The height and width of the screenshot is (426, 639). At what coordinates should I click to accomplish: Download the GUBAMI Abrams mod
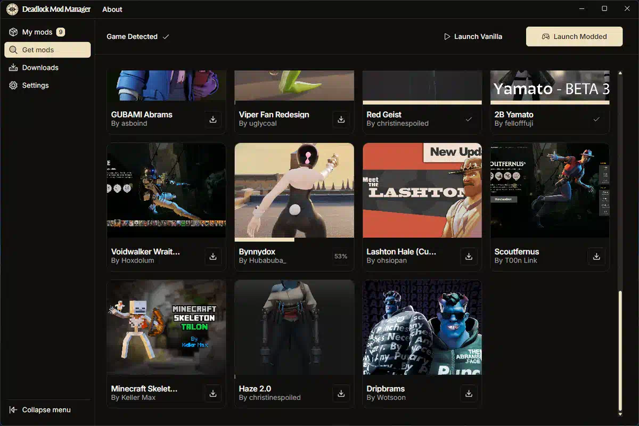[213, 119]
